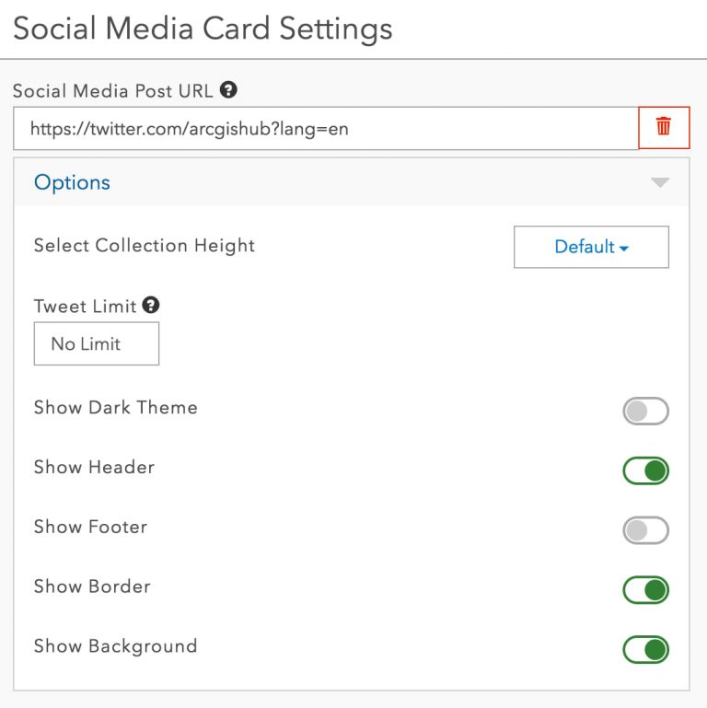Image resolution: width=707 pixels, height=708 pixels.
Task: Click the 'Show Dark Theme' label text
Action: (x=116, y=407)
